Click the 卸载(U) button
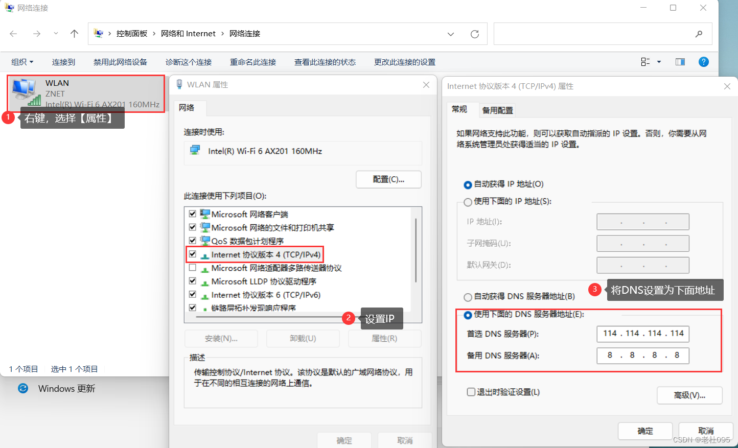Image resolution: width=738 pixels, height=448 pixels. 303,338
